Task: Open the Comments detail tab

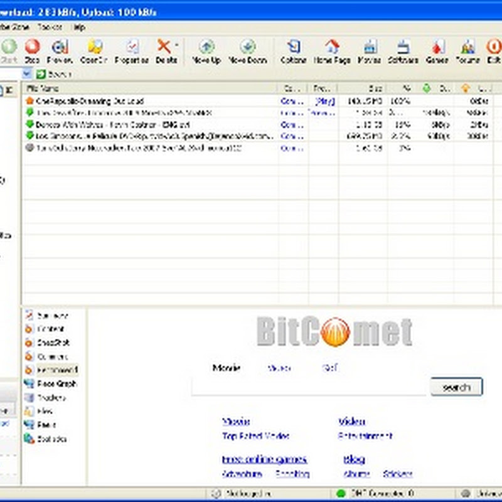Action: 53,356
